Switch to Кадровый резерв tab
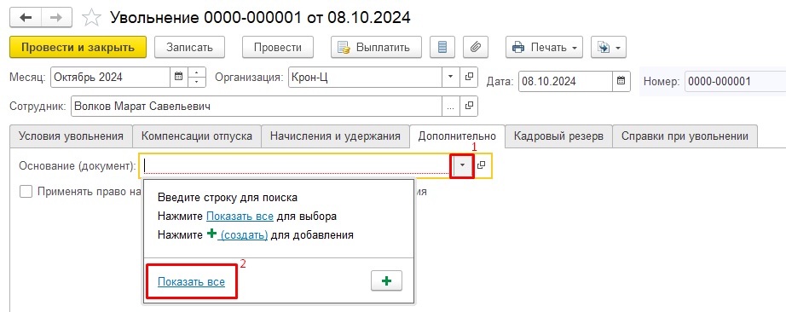 click(558, 136)
